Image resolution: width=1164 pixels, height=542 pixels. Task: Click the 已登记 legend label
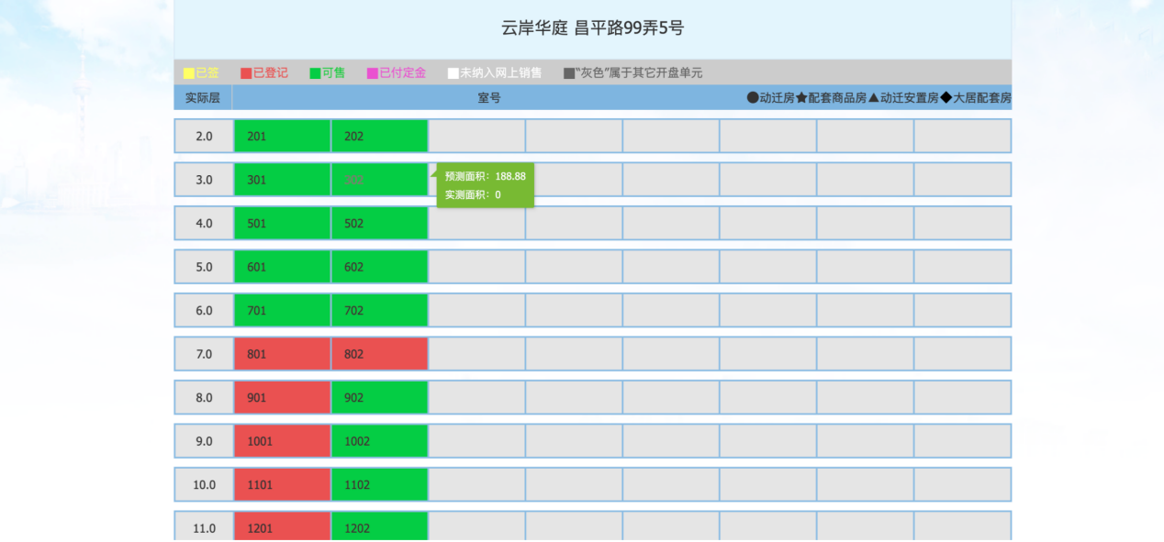[270, 73]
